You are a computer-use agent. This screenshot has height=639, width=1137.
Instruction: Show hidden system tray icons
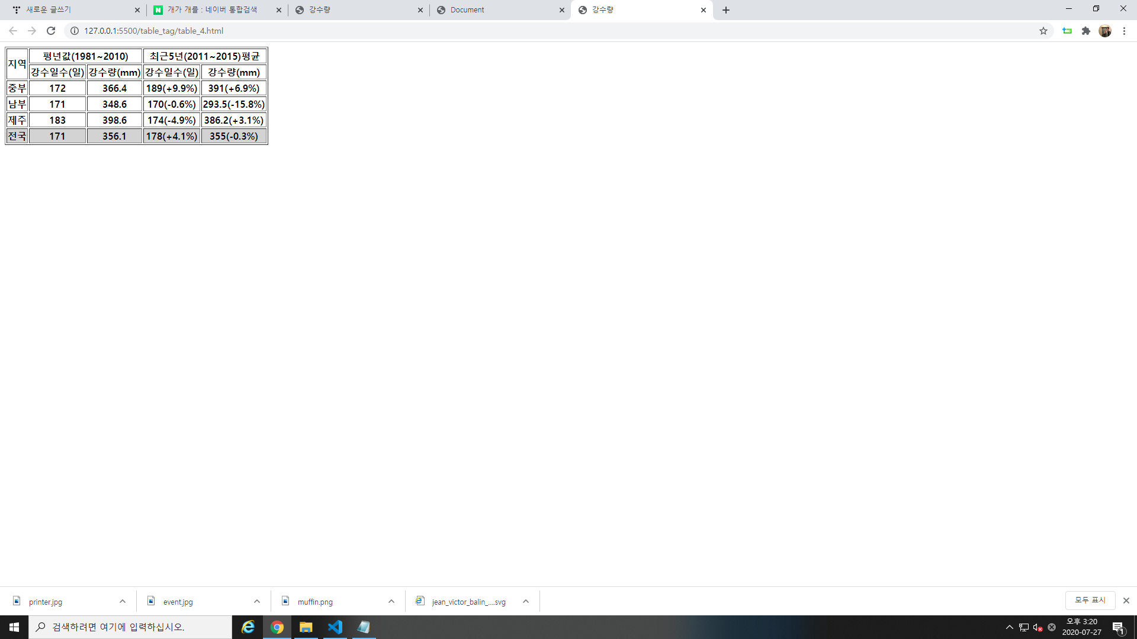pyautogui.click(x=1009, y=627)
